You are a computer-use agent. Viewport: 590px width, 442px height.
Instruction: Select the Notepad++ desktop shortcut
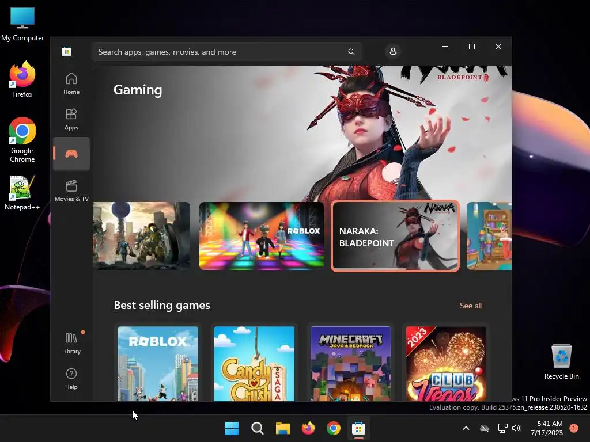22,192
